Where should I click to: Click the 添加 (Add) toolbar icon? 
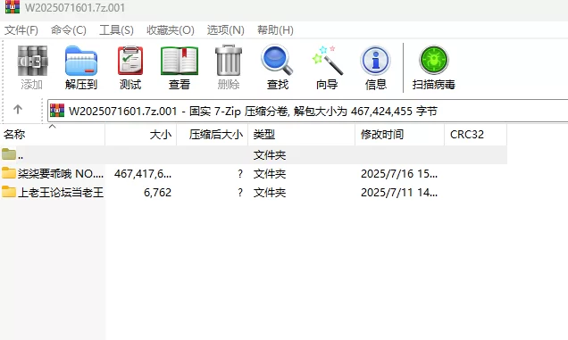(32, 61)
